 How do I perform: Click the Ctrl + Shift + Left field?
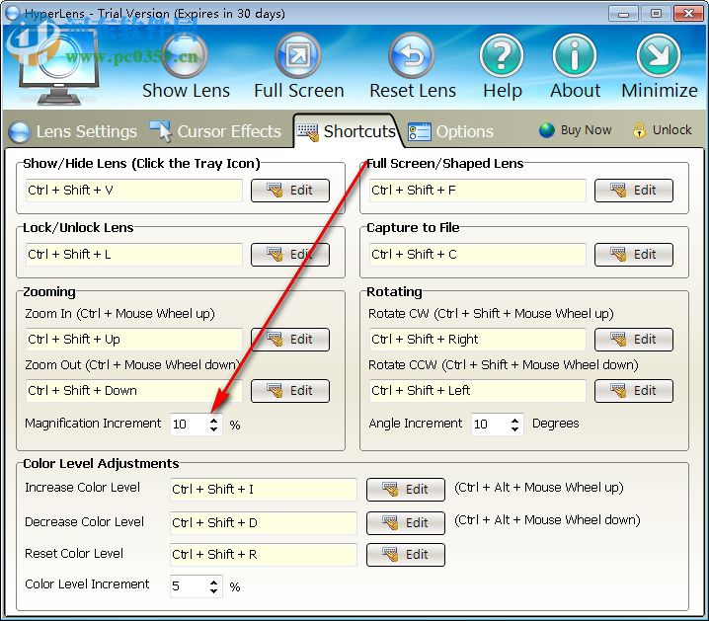478,391
